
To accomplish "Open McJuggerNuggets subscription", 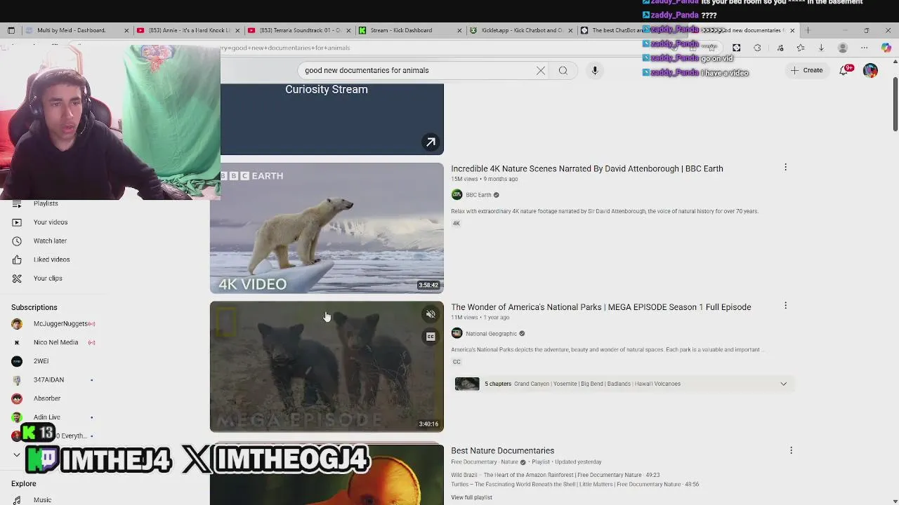I will tap(60, 324).
